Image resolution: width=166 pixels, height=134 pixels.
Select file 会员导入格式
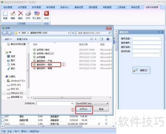[x=41, y=50]
